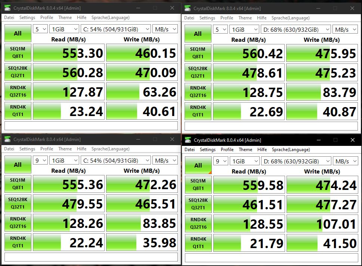Click read result 560.28
The image size is (362, 266).
point(69,72)
